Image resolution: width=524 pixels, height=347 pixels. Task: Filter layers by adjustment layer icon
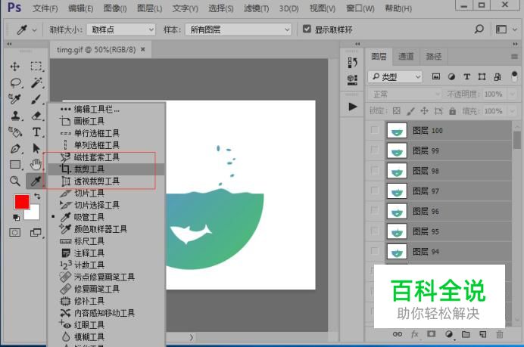451,77
